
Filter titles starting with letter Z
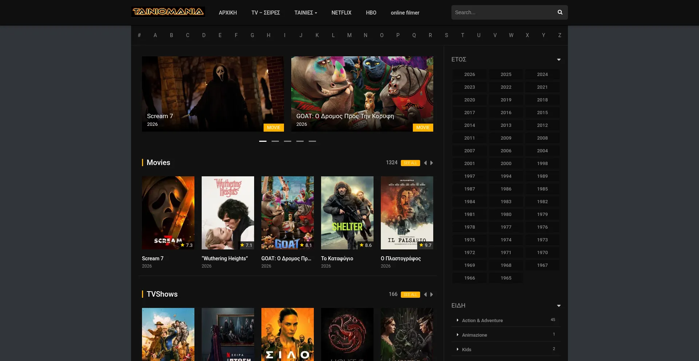[x=560, y=35]
